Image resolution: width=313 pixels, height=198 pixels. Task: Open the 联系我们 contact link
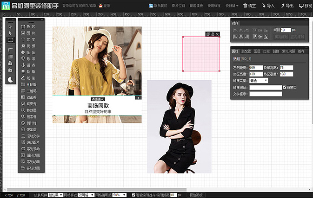click(158, 6)
